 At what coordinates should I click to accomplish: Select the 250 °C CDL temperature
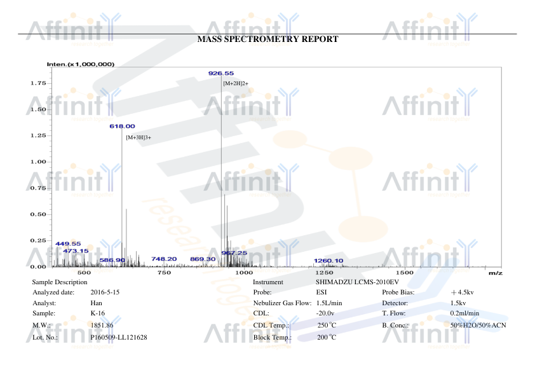pyautogui.click(x=327, y=326)
